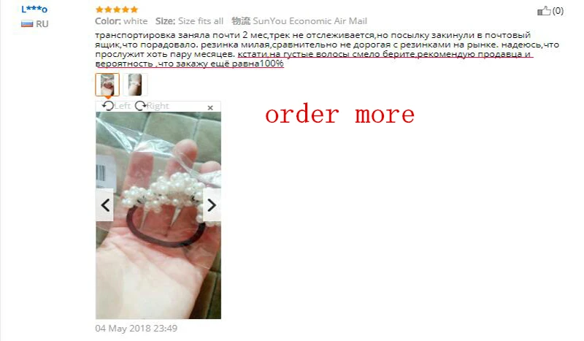Rotate the photo left using the counterclockwise arrow
584x341 pixels.
pyautogui.click(x=108, y=106)
